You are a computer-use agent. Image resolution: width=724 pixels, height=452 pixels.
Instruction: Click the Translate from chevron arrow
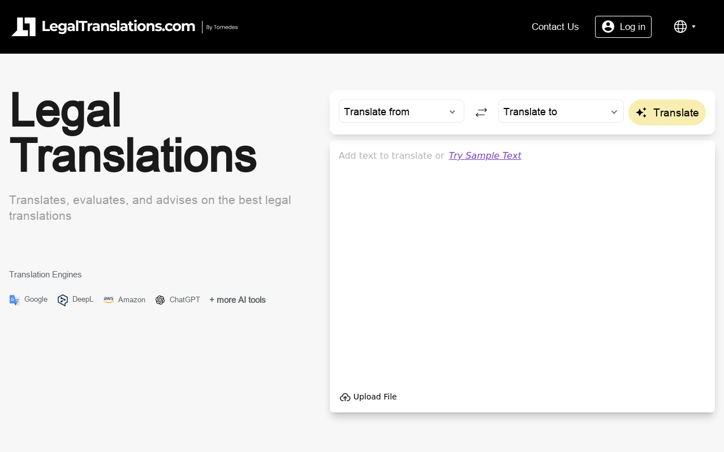tap(453, 112)
